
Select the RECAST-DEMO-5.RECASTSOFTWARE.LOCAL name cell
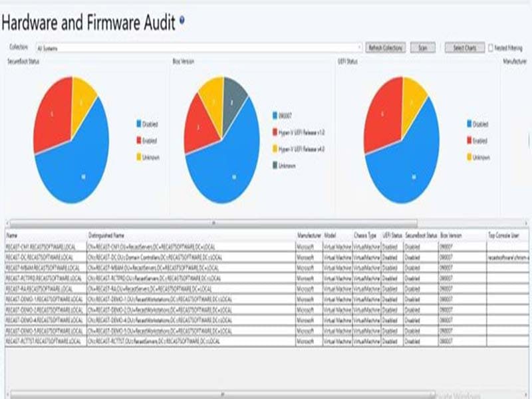(46, 331)
